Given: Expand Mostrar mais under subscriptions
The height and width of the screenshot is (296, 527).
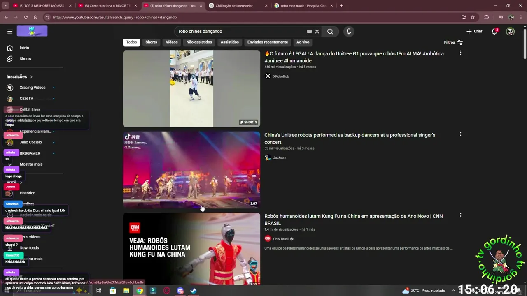Looking at the screenshot, I should click(31, 164).
